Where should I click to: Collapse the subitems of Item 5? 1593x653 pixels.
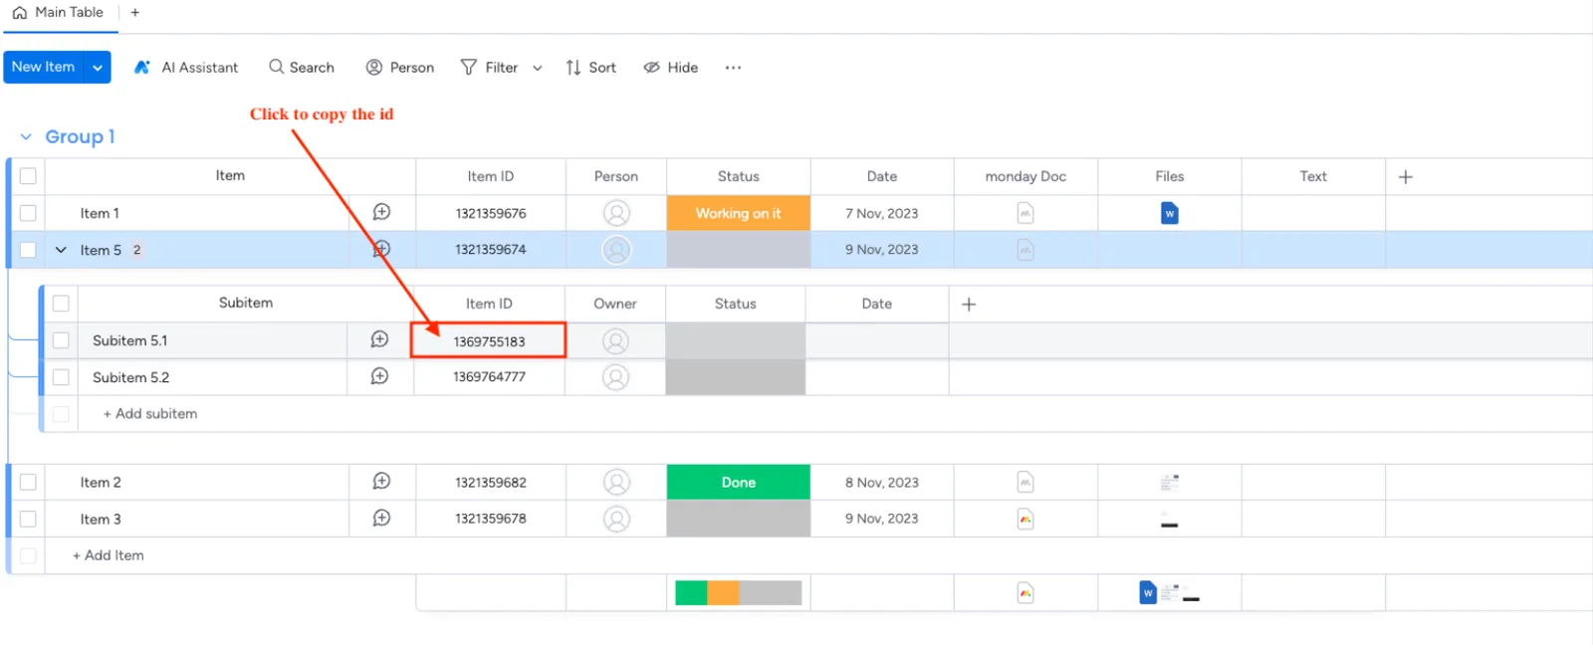click(61, 250)
